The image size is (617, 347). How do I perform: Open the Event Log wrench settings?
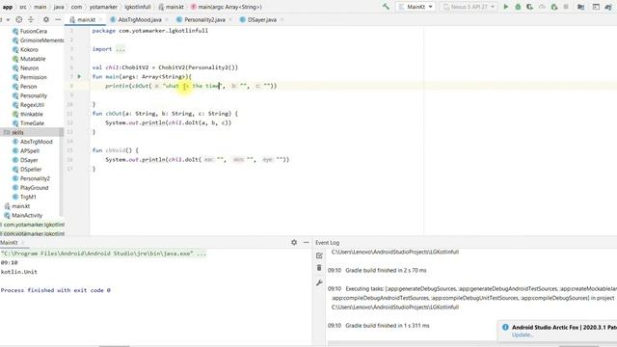click(319, 282)
